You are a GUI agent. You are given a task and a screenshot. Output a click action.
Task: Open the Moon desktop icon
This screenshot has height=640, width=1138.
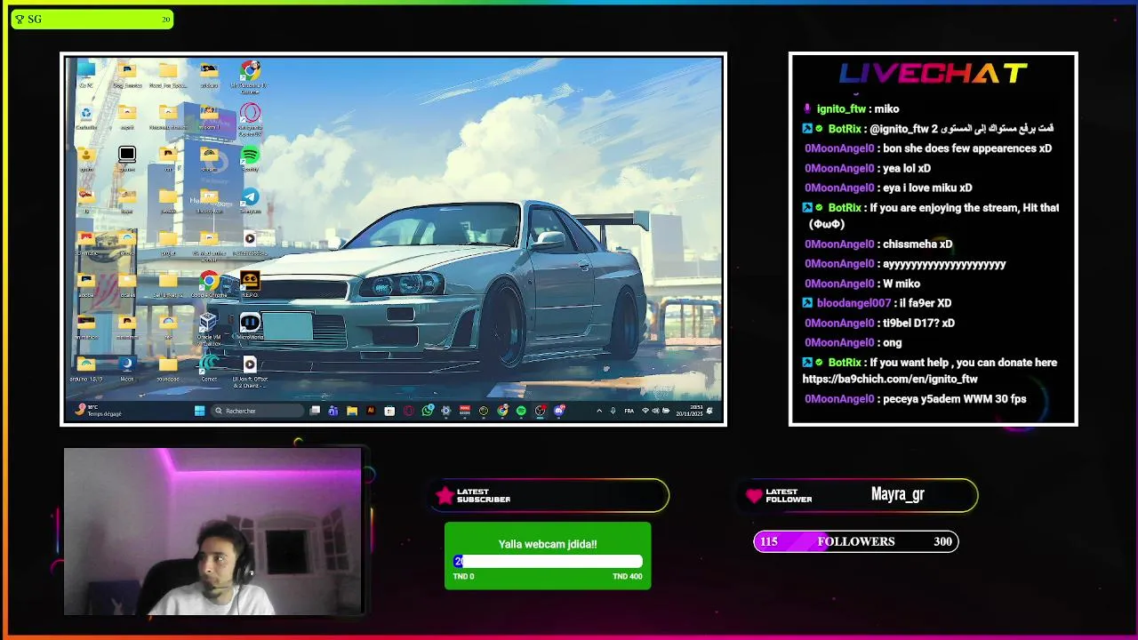click(127, 366)
